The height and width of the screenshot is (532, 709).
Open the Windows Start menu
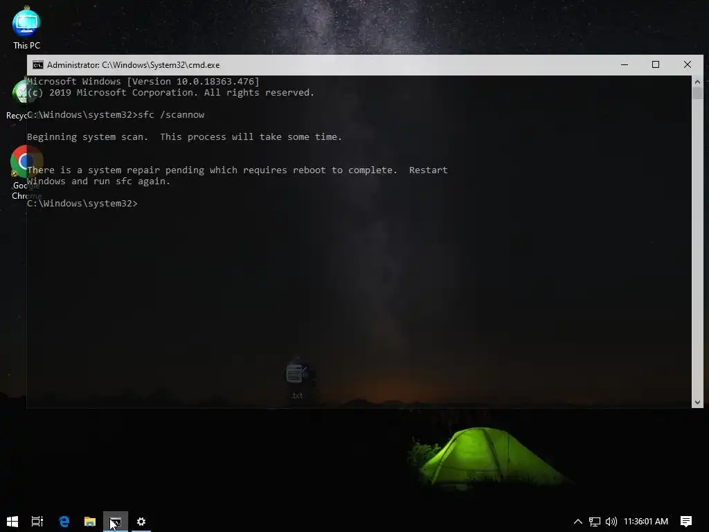pos(12,522)
